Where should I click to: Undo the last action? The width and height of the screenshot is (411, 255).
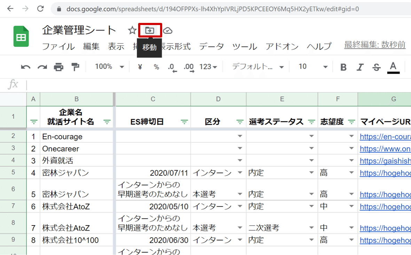26,67
